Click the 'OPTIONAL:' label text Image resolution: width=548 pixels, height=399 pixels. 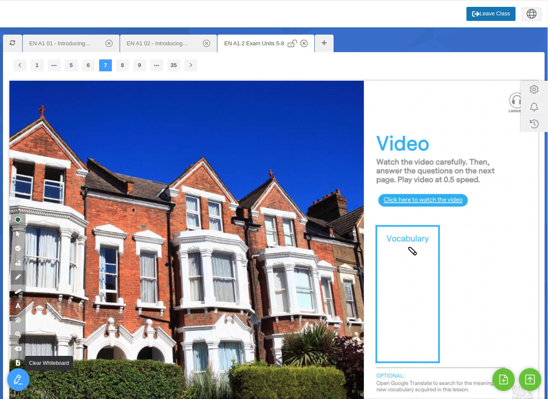[390, 376]
